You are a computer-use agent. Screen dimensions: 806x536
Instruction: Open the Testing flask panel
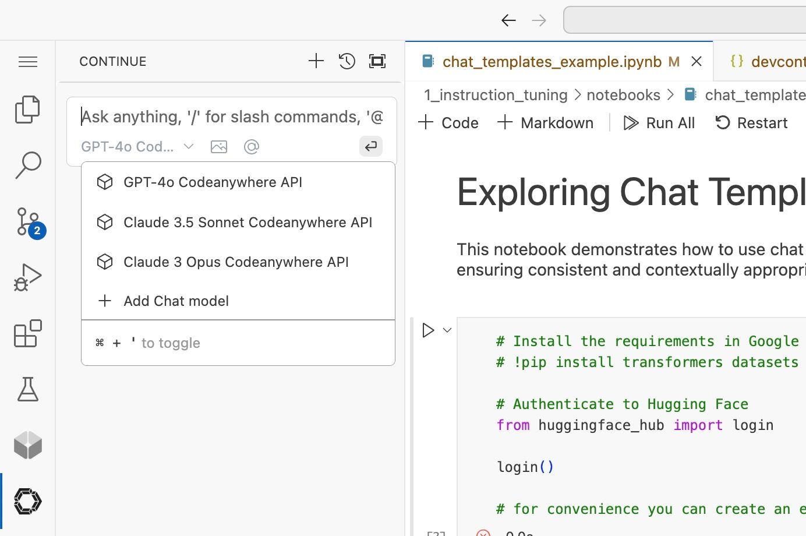pos(27,389)
